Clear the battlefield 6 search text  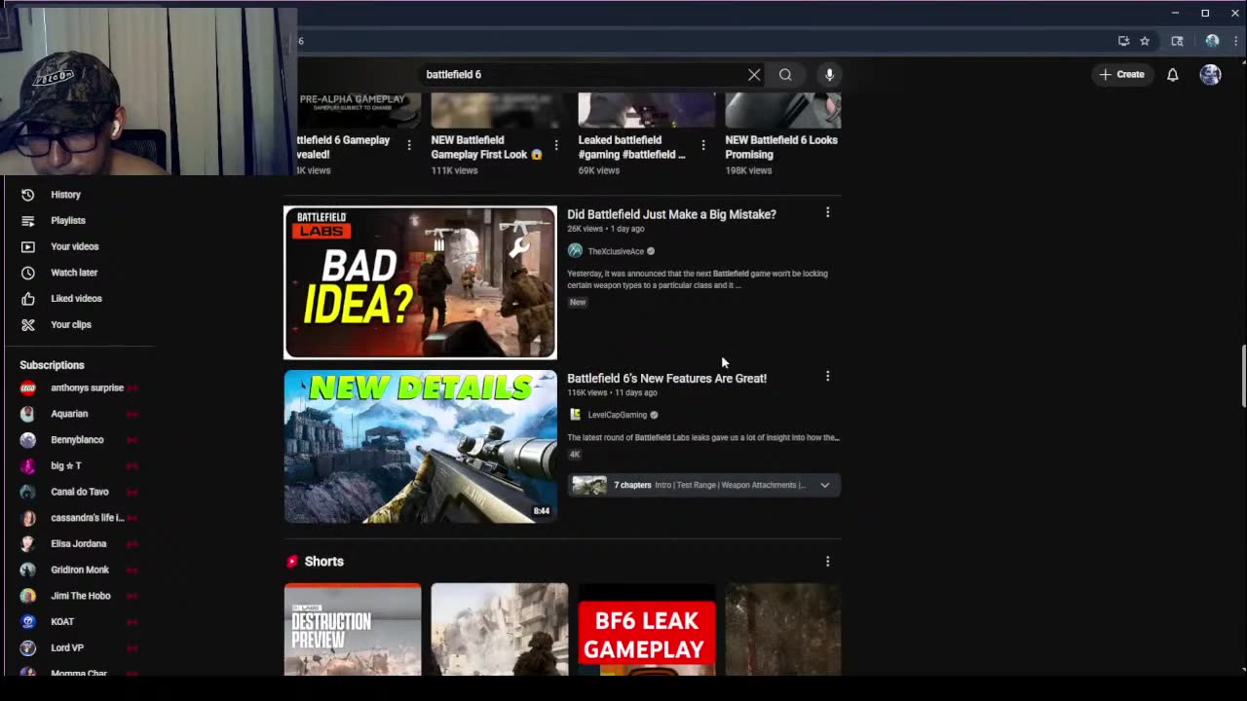point(754,74)
